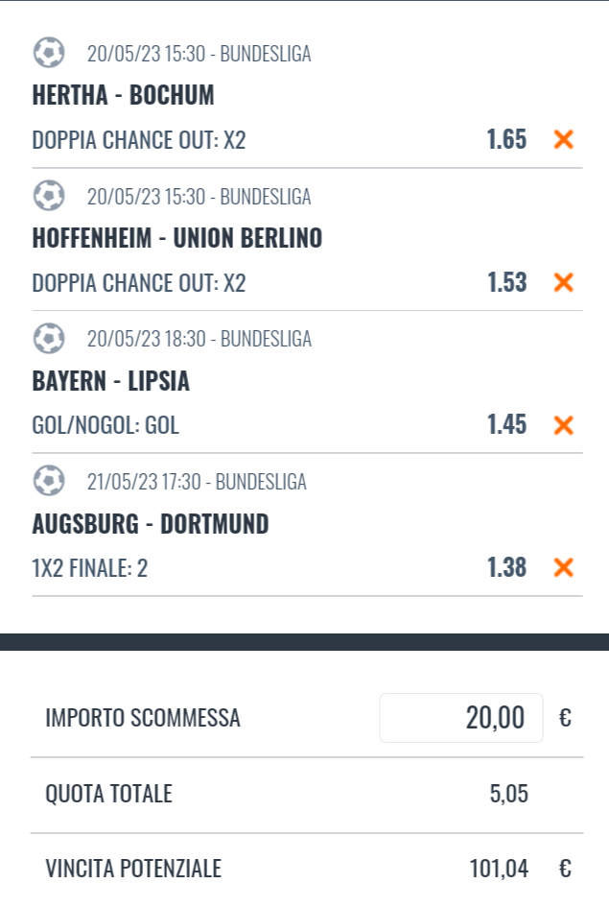The height and width of the screenshot is (907, 609).
Task: Click the 1.65 odds value
Action: (x=506, y=140)
